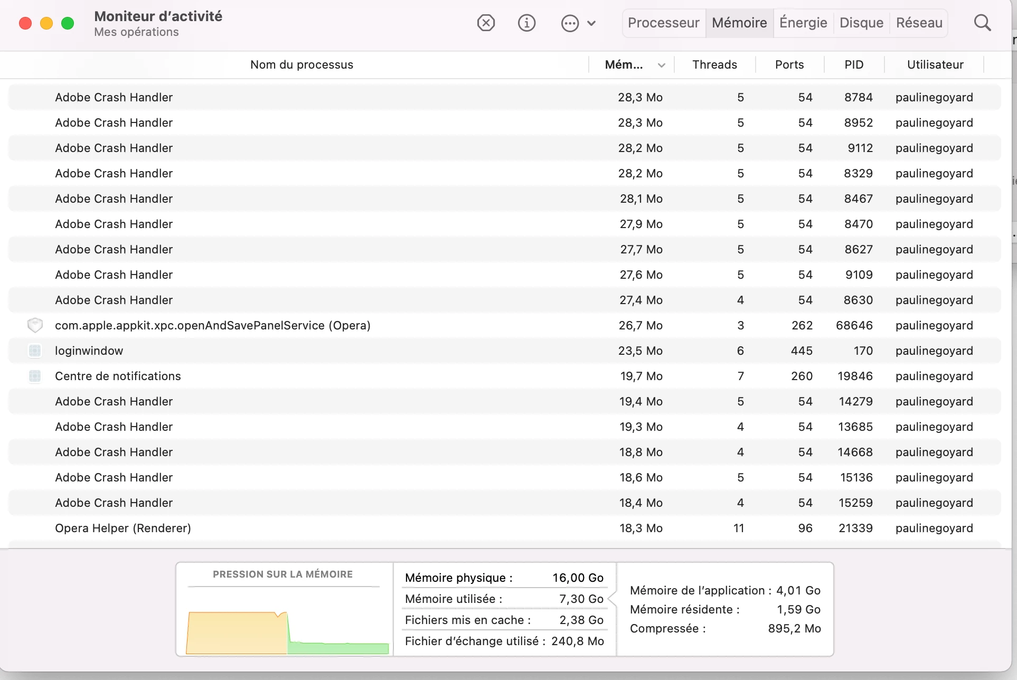Sort by the Threads column header
Viewport: 1017px width, 680px height.
click(714, 64)
